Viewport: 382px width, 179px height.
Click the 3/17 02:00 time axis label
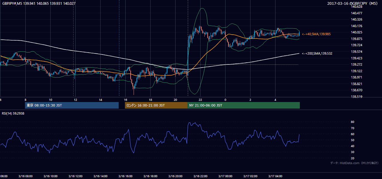coord(250,176)
